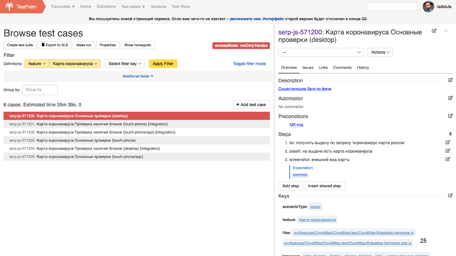
Task: Expand Additional fields section
Action: [138, 76]
